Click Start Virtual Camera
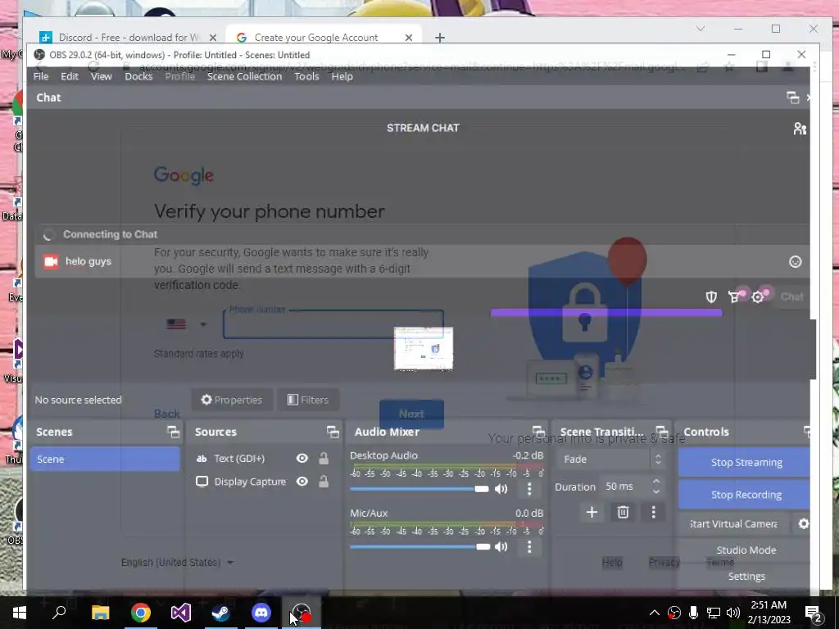The image size is (839, 629). 733,524
